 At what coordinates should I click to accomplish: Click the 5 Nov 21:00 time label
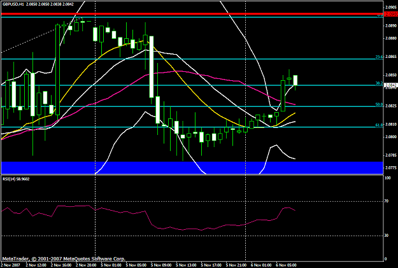tap(236, 265)
